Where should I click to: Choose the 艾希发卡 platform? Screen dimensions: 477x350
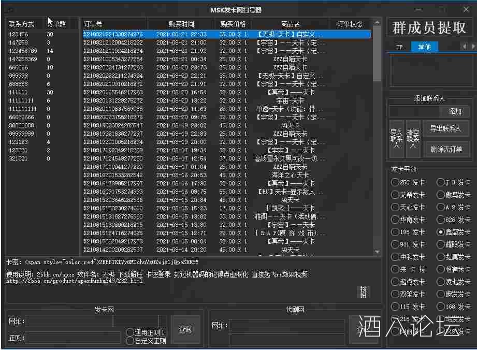pos(395,195)
